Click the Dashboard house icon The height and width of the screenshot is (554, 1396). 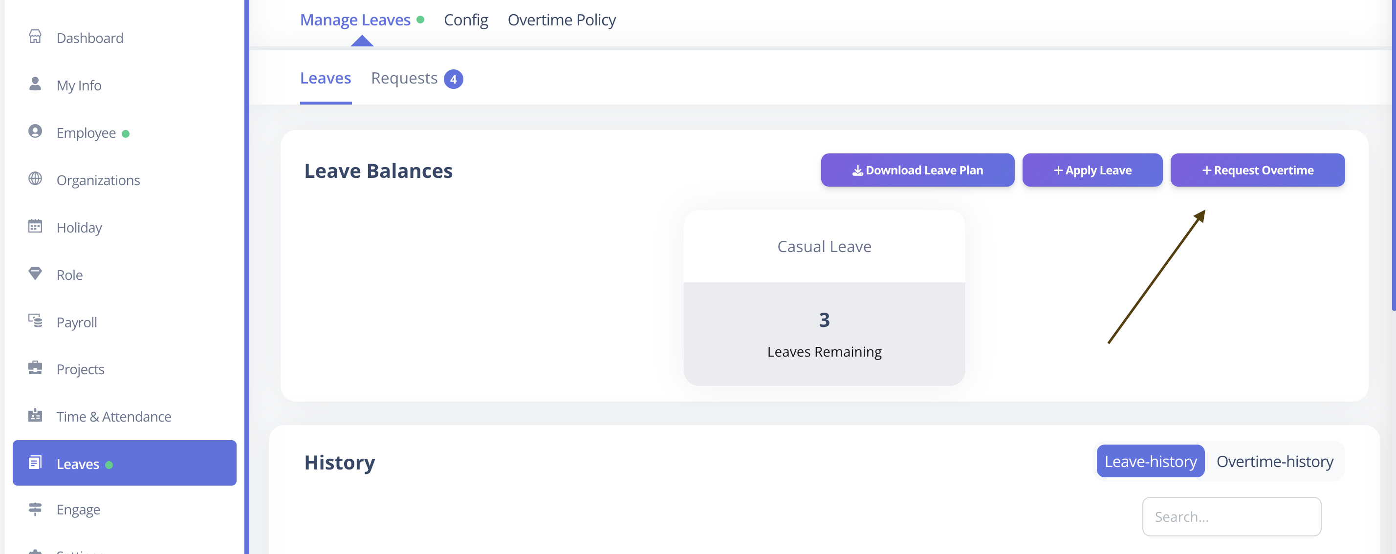[x=35, y=37]
